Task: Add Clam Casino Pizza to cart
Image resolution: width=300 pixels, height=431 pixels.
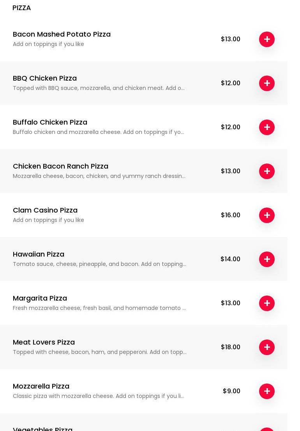Action: 267,215
